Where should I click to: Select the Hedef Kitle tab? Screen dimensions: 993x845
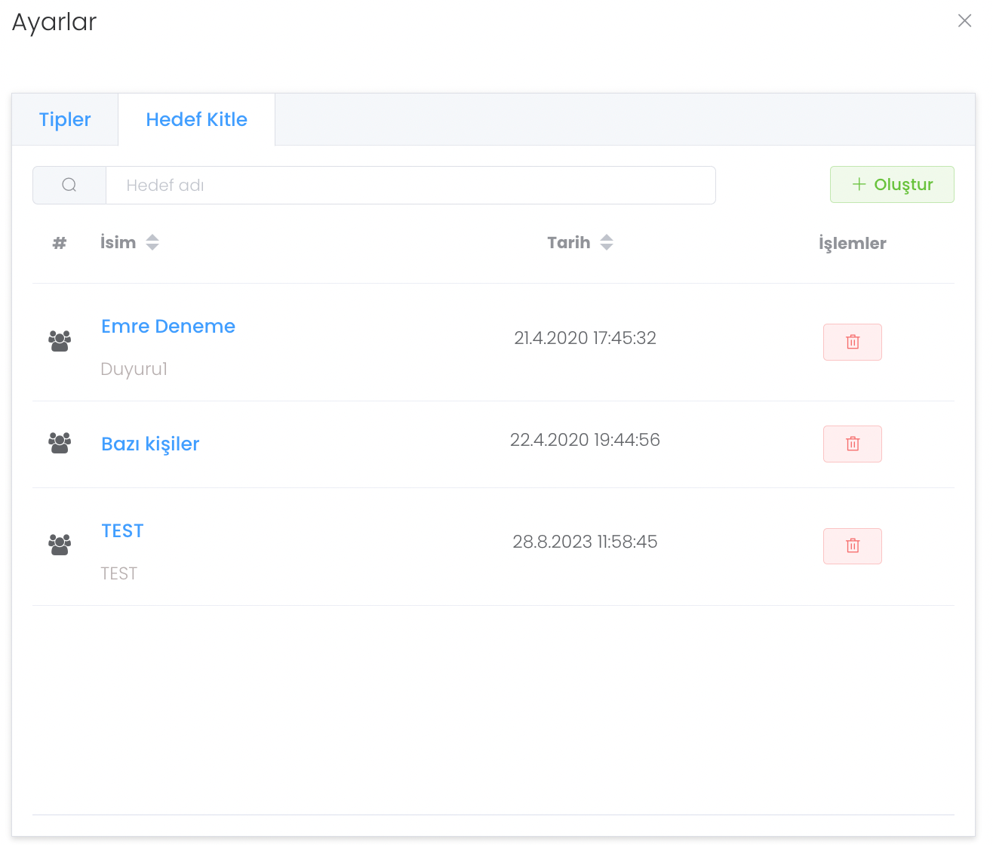(196, 119)
